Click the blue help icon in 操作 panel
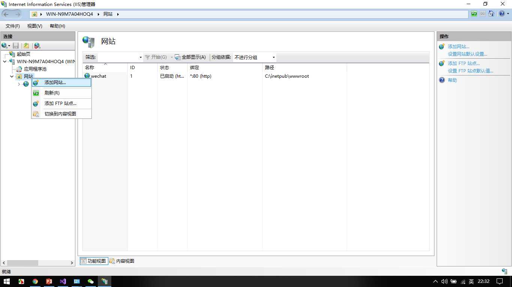512x287 pixels. pyautogui.click(x=442, y=80)
